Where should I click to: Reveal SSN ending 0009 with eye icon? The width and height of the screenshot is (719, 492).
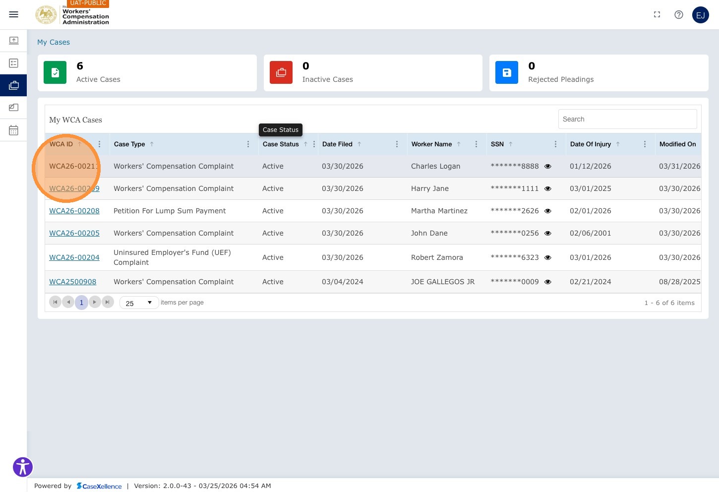[548, 282]
